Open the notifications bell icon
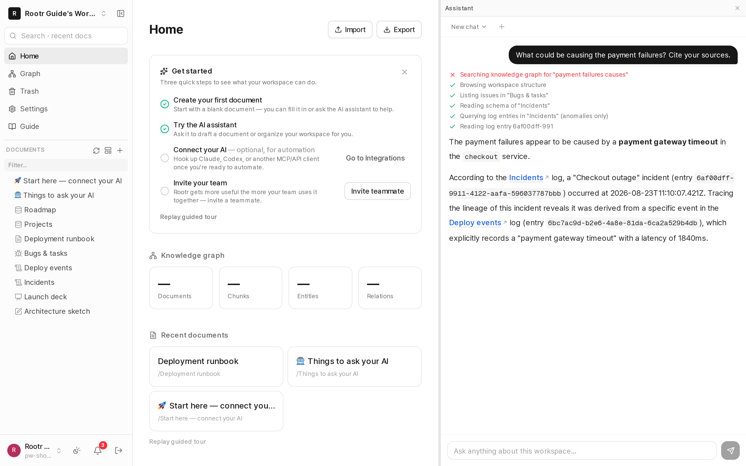 [97, 450]
